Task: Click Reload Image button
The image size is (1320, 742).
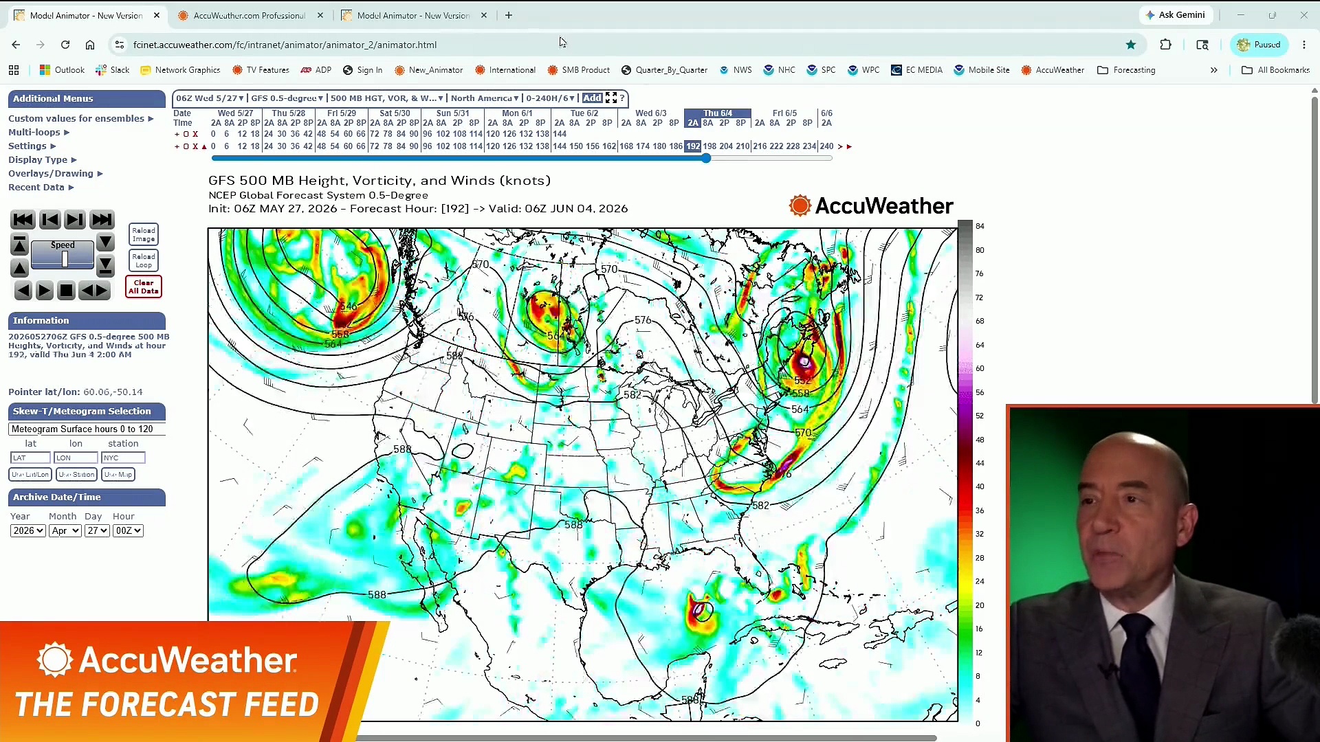Action: pyautogui.click(x=144, y=235)
